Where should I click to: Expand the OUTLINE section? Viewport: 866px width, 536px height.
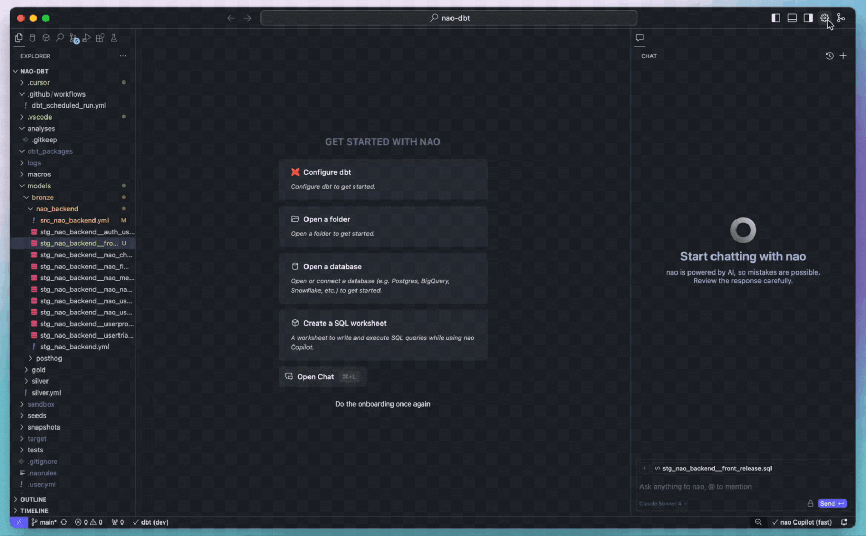tap(33, 499)
